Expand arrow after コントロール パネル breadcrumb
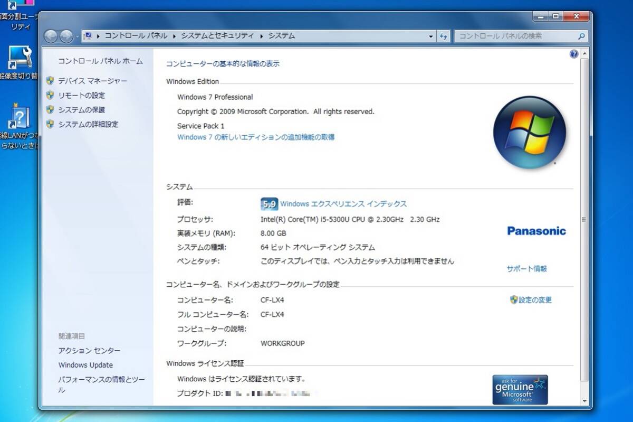633x422 pixels. coord(174,36)
